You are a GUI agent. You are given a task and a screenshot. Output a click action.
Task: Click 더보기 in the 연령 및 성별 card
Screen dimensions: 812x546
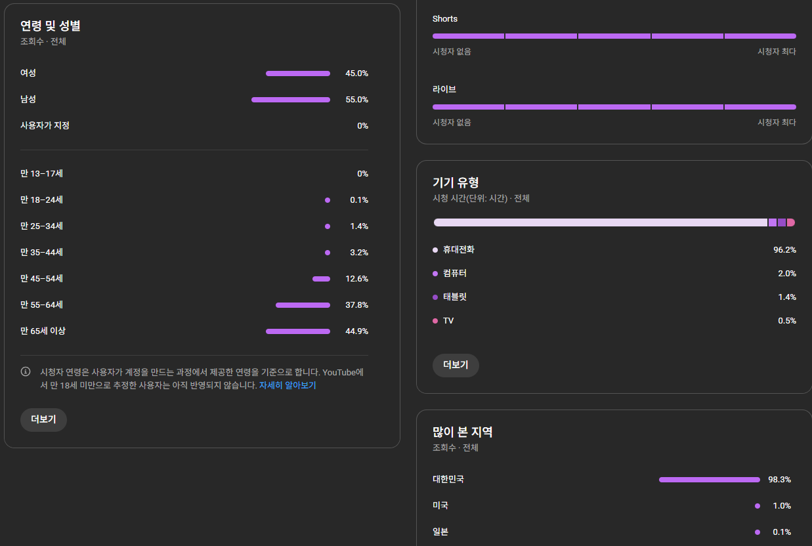(43, 419)
